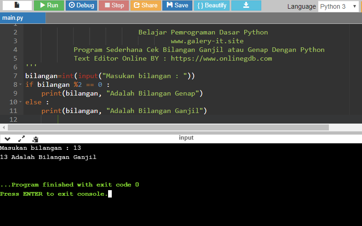Screen dimensions: 362x226
Task: Beautify the source code formatting
Action: (211, 6)
